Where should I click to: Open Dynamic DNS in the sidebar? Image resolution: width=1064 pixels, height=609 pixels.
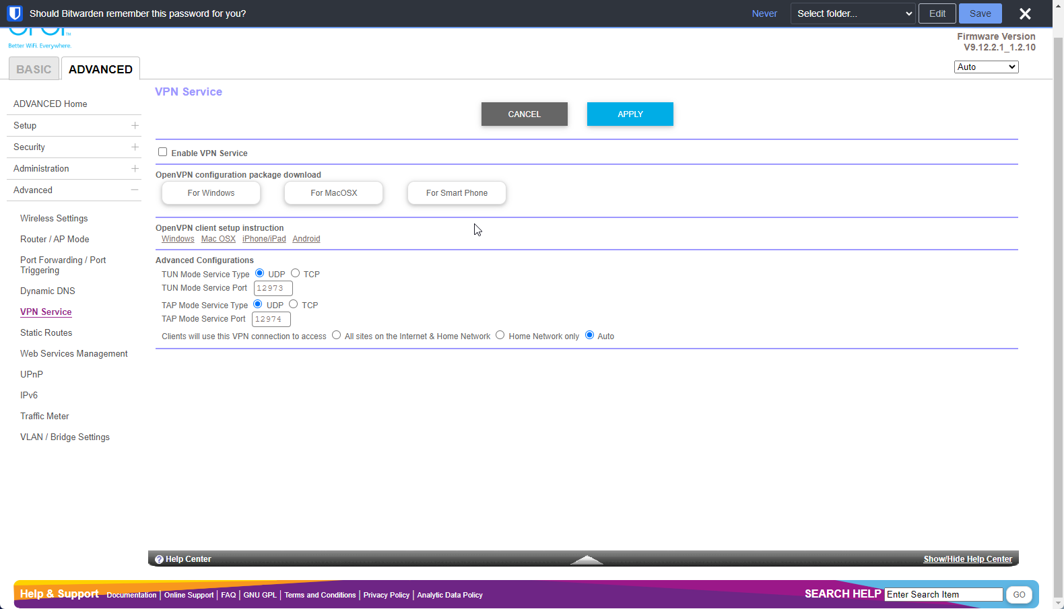[48, 291]
